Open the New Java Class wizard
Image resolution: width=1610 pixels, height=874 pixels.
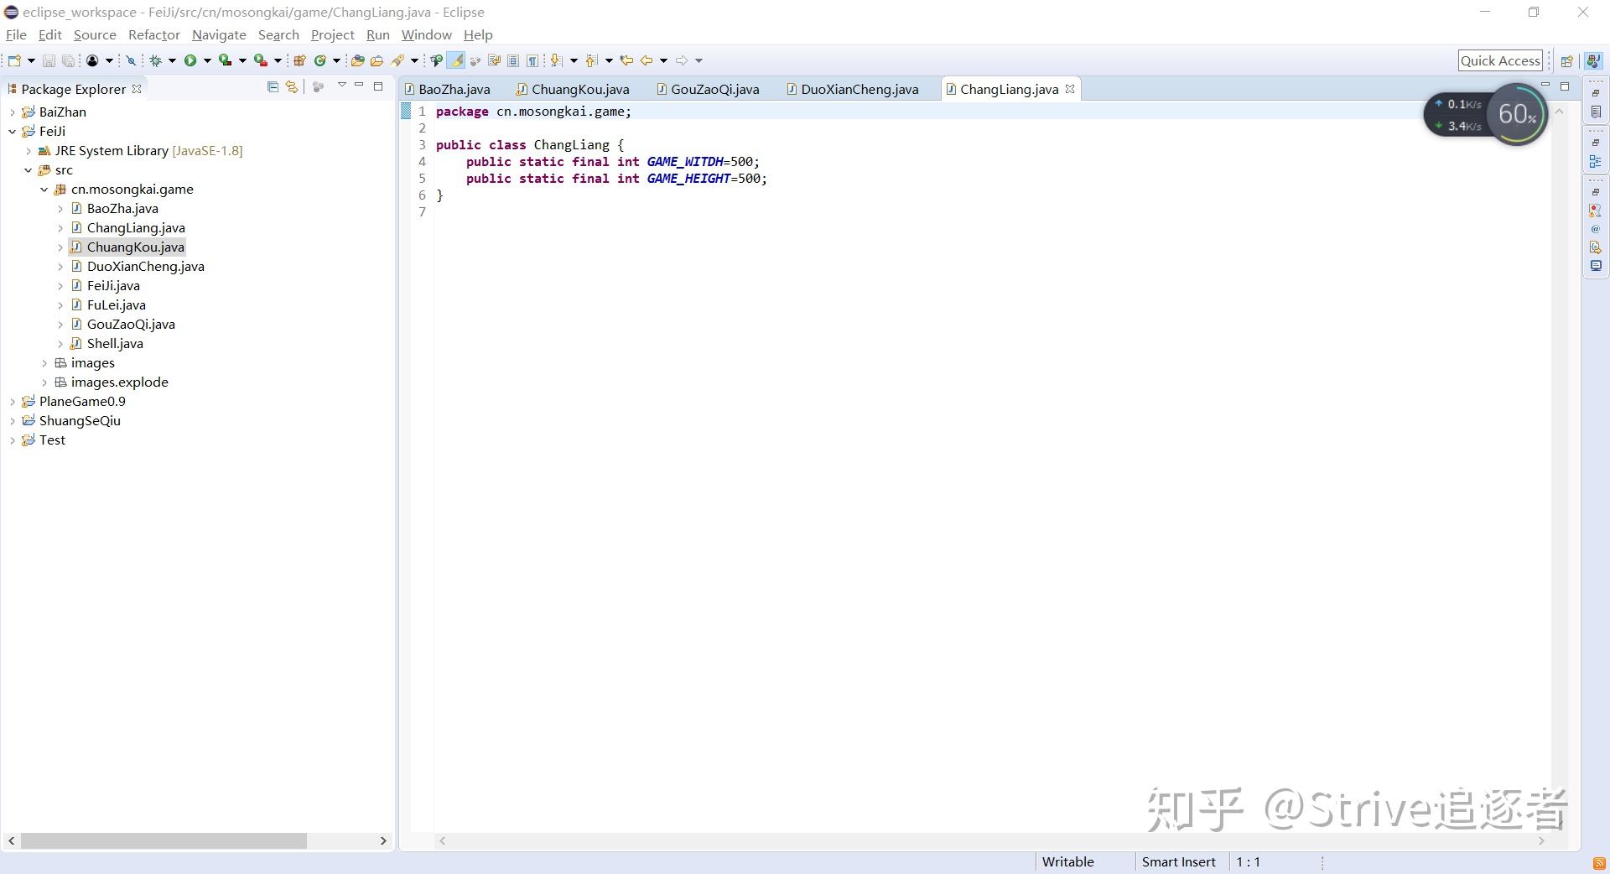coord(319,60)
